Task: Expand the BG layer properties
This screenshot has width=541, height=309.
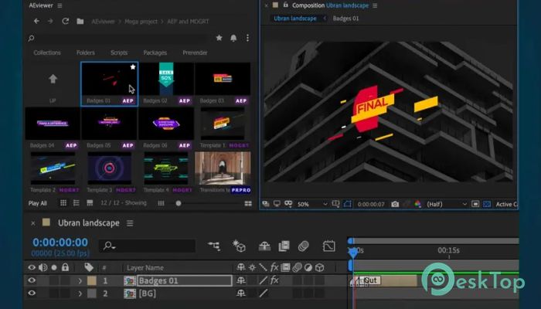Action: (x=80, y=294)
